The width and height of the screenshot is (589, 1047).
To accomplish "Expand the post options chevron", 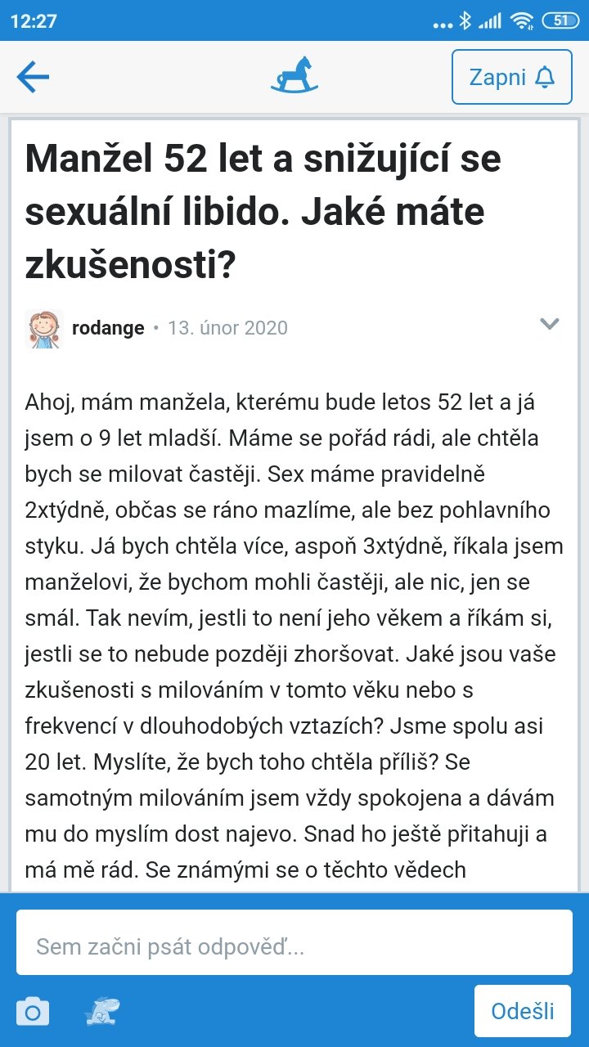I will pyautogui.click(x=550, y=324).
